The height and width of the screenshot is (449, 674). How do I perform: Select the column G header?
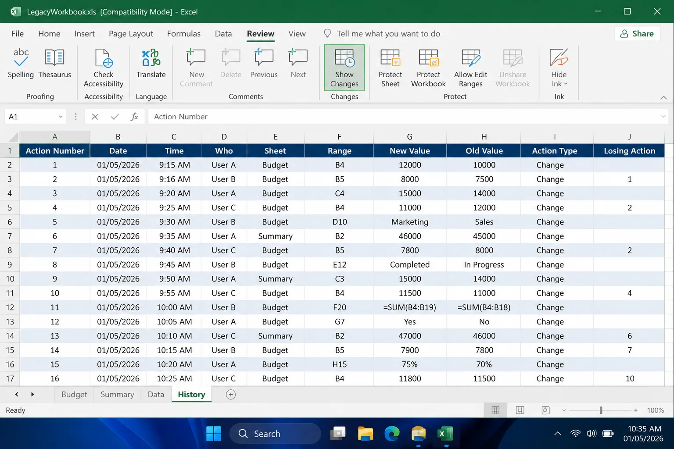click(409, 137)
